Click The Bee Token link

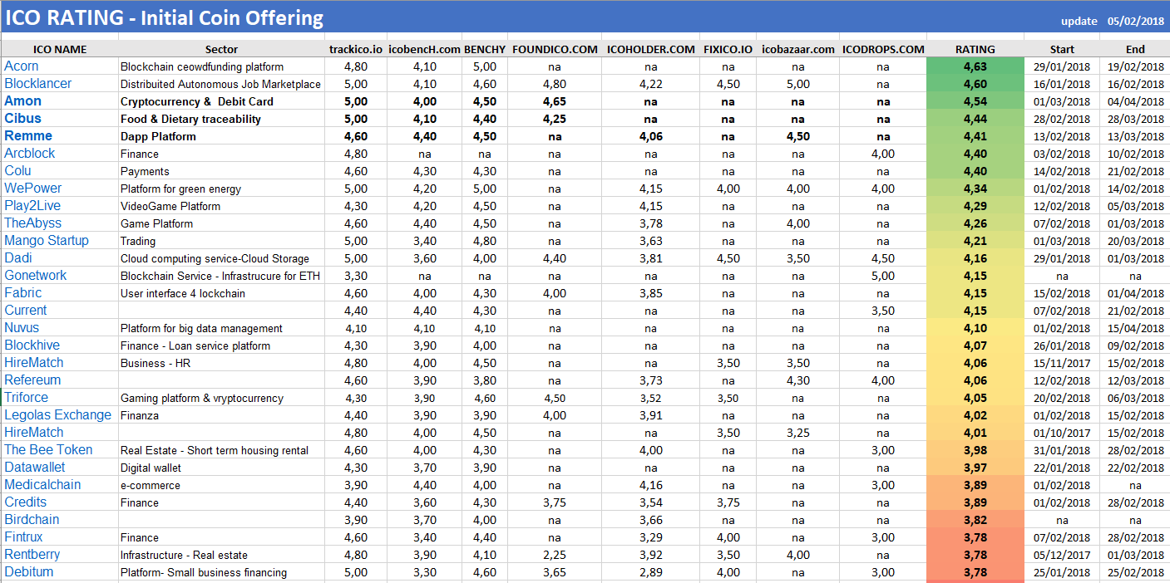(x=49, y=450)
